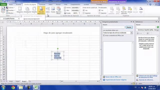
Task: Open the Efectos theme effects menu
Action: pos(10,13)
